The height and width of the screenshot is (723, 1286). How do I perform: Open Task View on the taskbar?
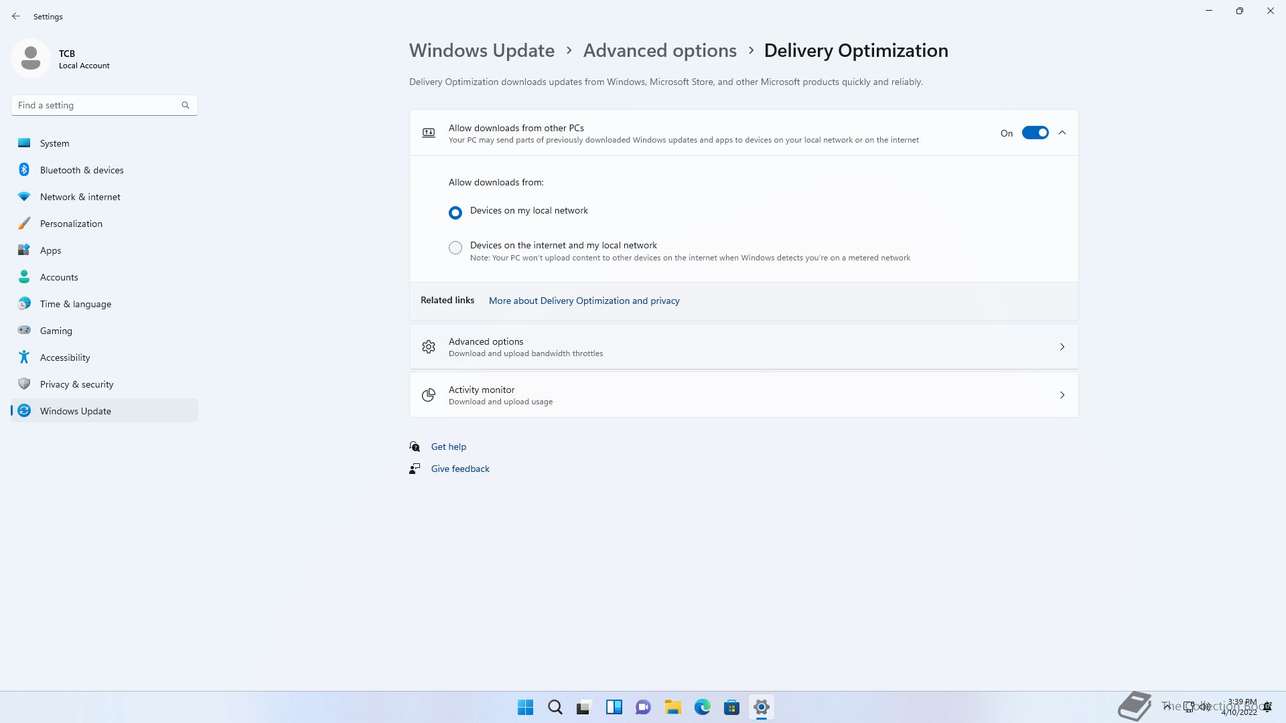coord(585,707)
